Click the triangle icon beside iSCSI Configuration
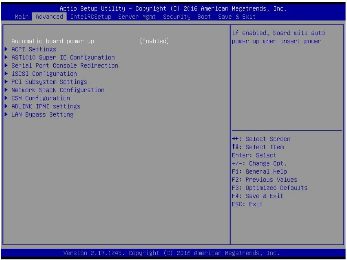 pos(6,74)
